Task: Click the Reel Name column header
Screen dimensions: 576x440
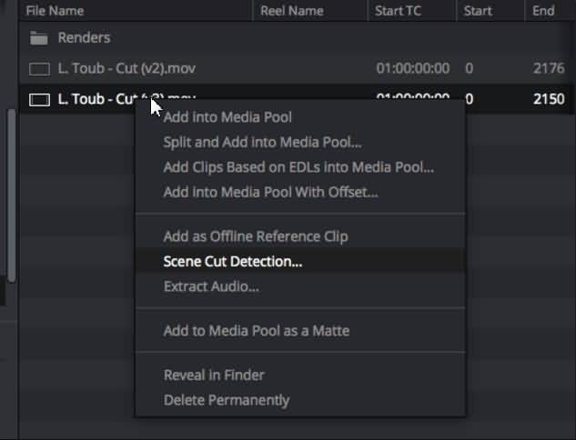Action: coord(291,11)
